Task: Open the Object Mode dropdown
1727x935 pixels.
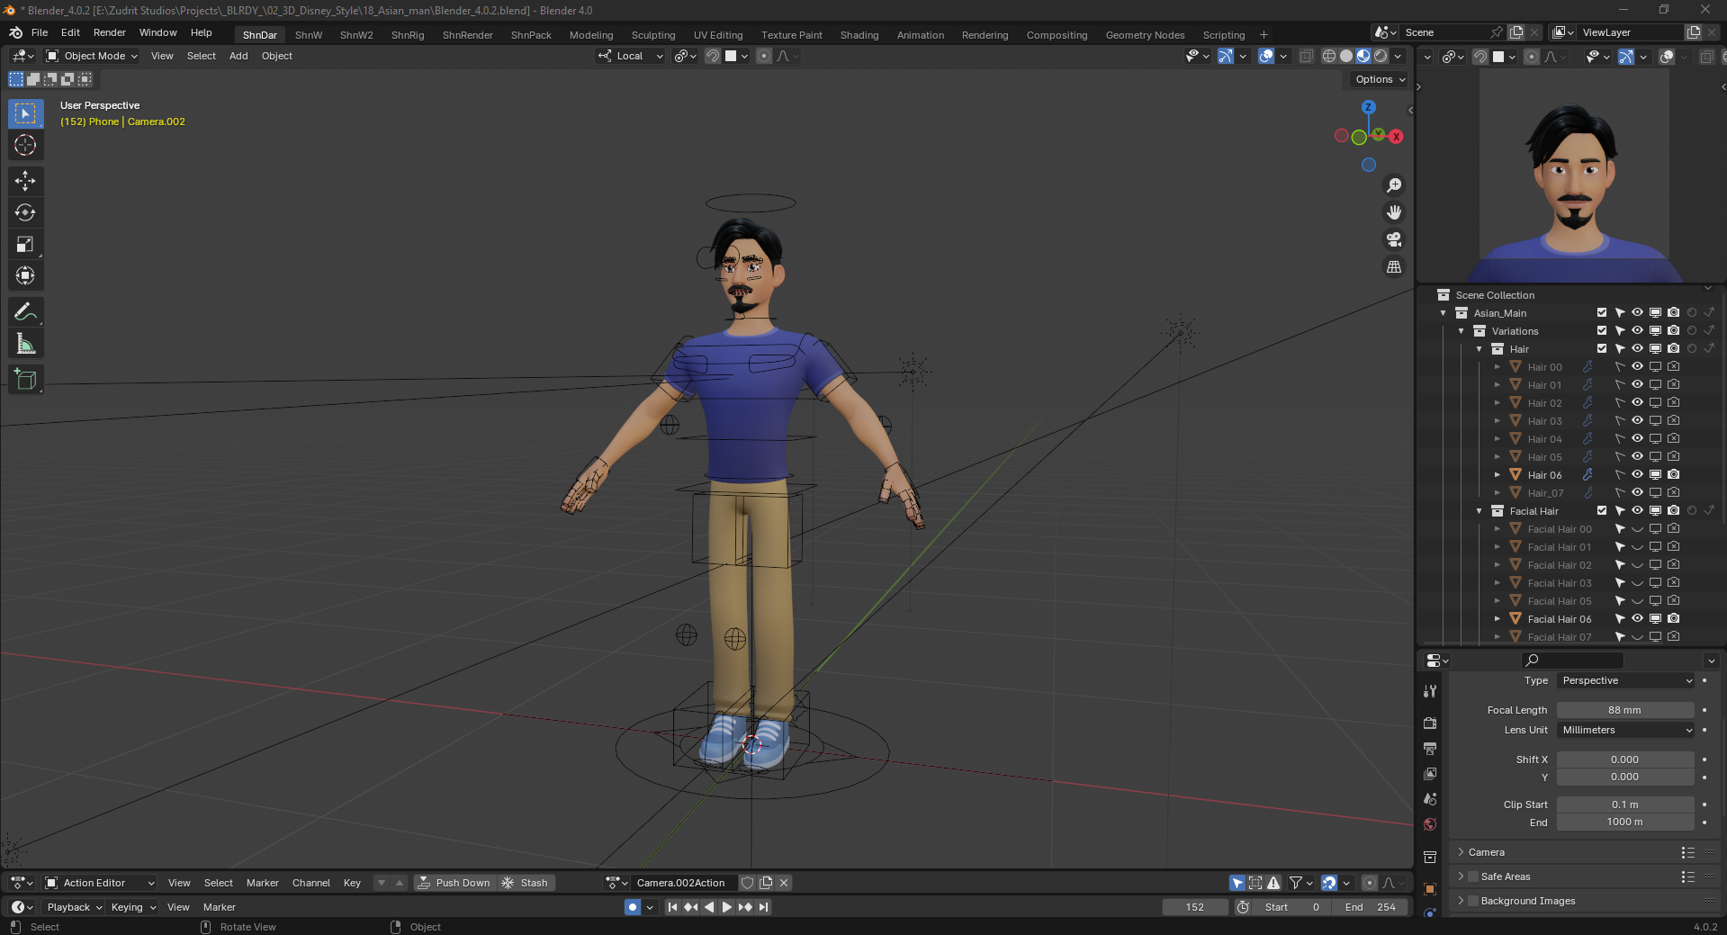Action: pyautogui.click(x=92, y=56)
